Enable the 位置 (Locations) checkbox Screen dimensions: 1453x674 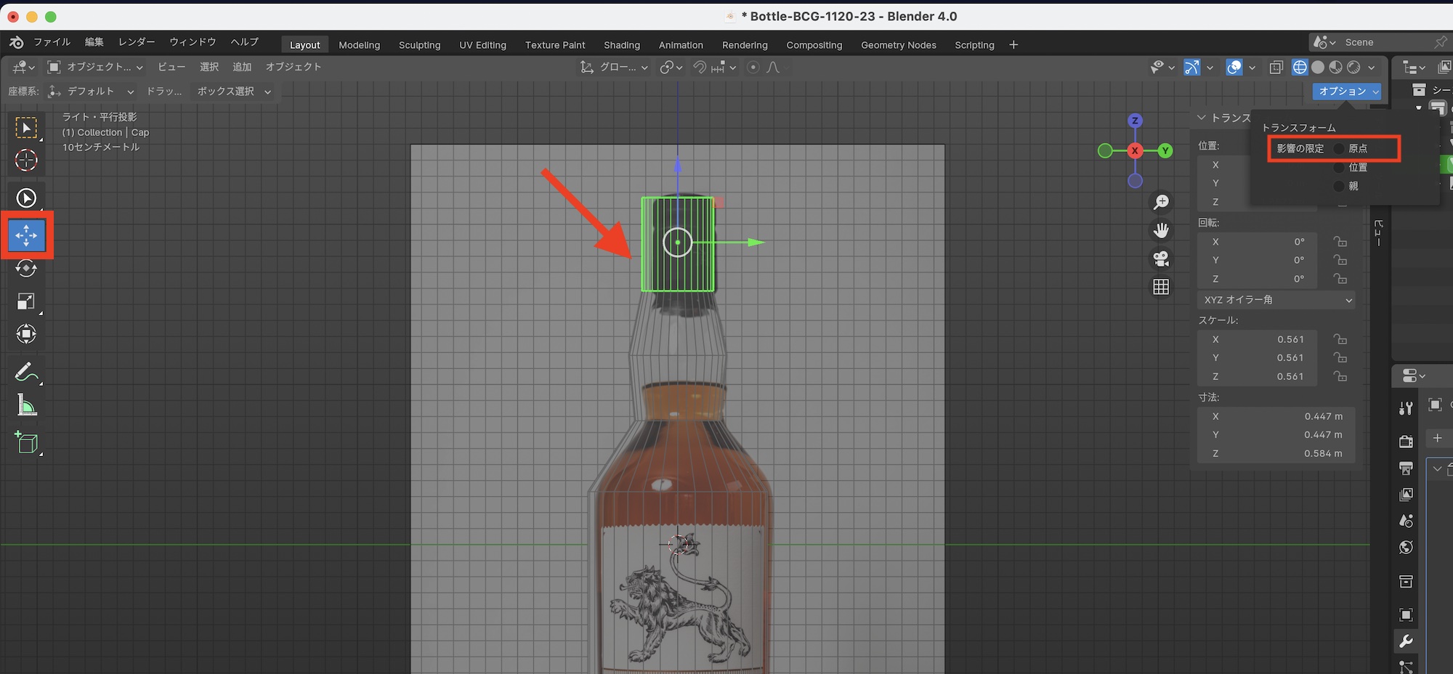(x=1339, y=168)
